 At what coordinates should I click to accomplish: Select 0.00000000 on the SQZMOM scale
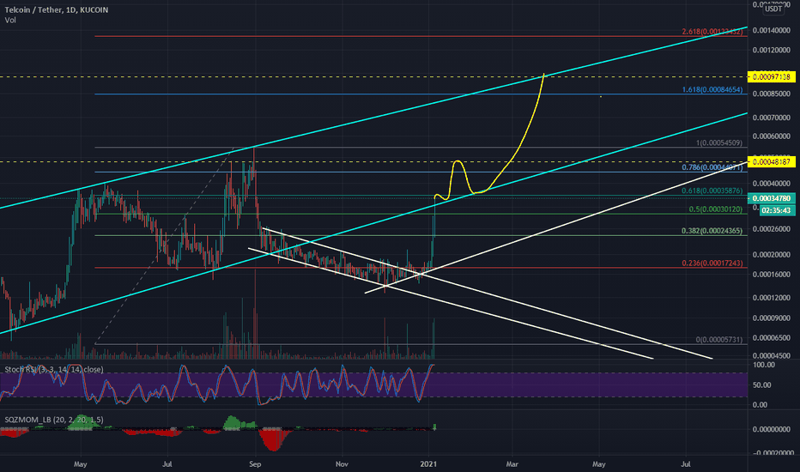click(773, 429)
